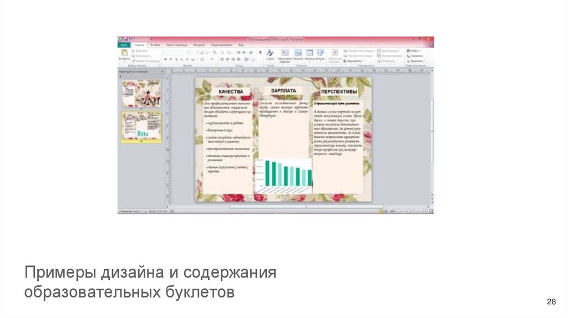Open the Таблица insert table menu
568x318 pixels.
pyautogui.click(x=310, y=55)
